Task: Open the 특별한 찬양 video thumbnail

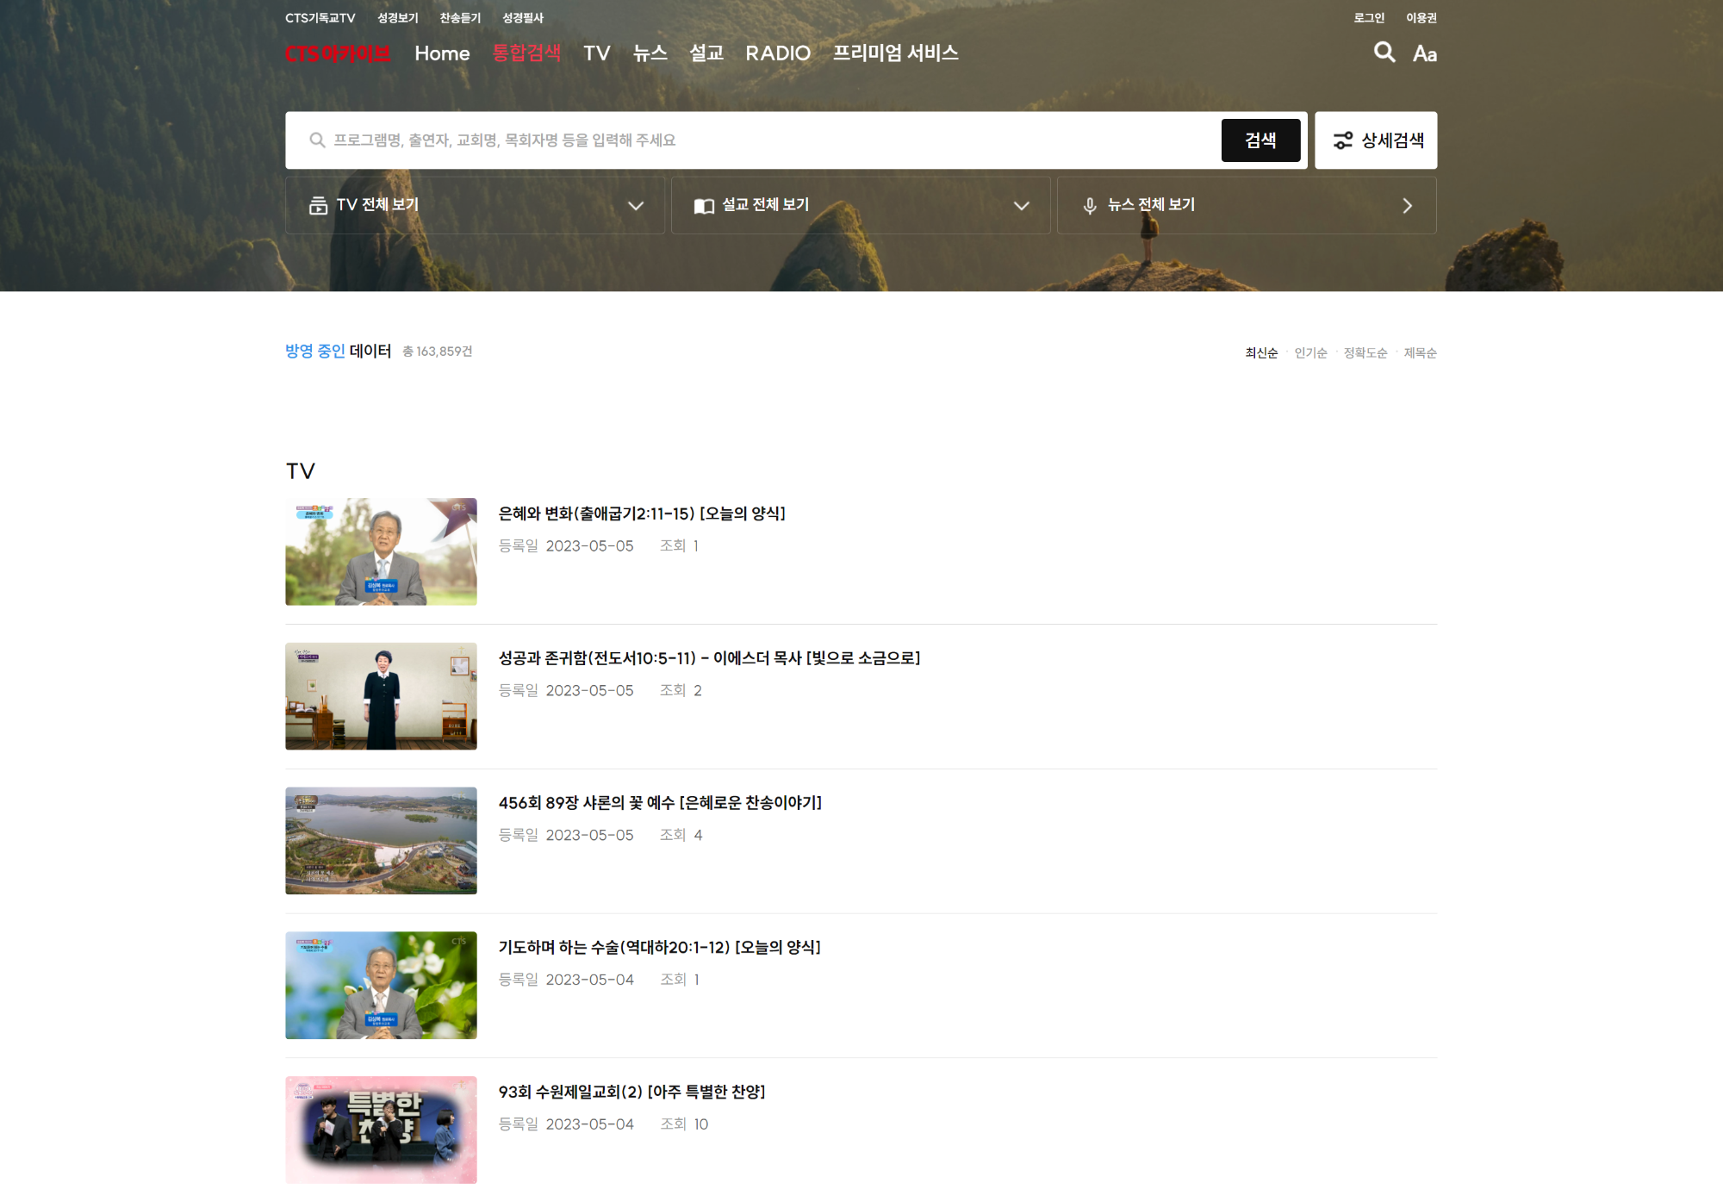Action: point(381,1129)
